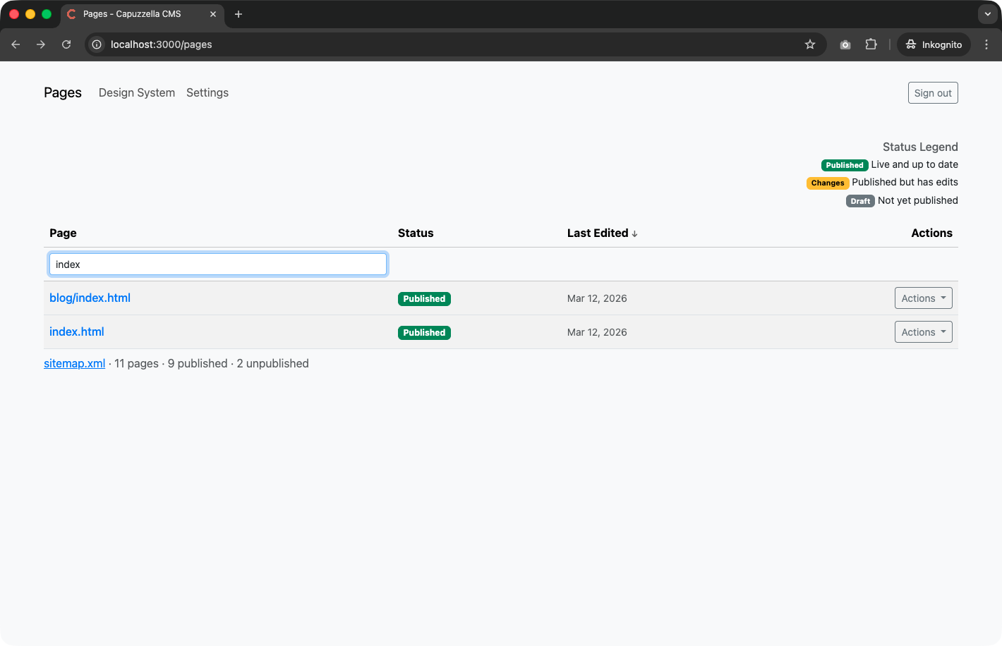Click the browser forward arrow
1002x646 pixels.
point(41,44)
